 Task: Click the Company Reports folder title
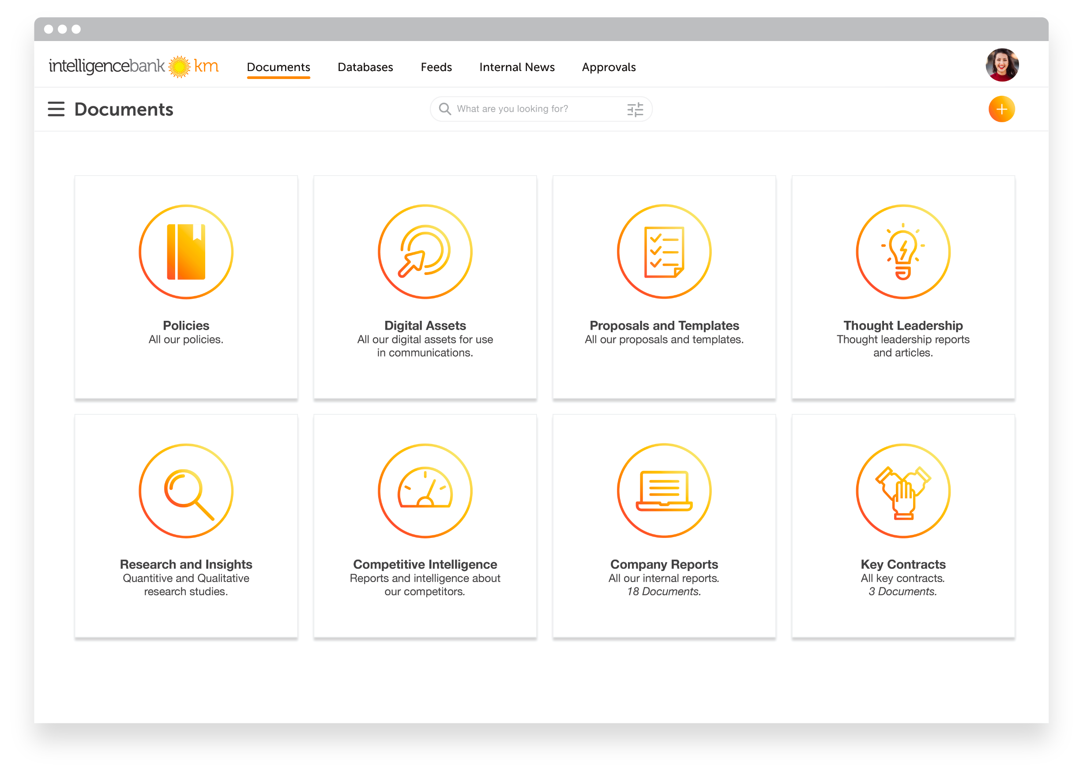click(664, 564)
